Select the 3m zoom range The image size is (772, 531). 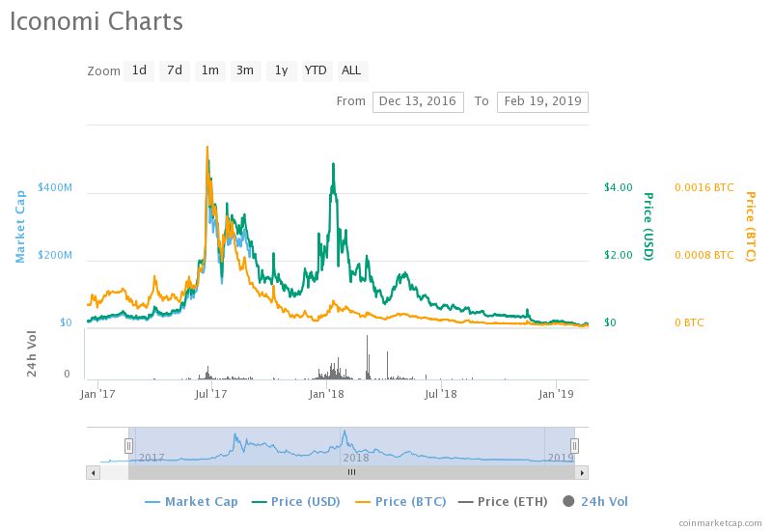(x=245, y=70)
